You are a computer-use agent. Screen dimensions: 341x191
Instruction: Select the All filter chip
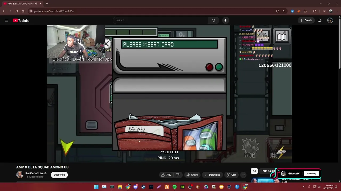point(254,171)
